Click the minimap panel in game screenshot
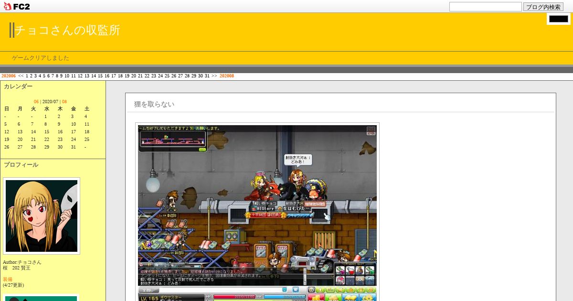The width and height of the screenshot is (573, 301). pyautogui.click(x=172, y=141)
